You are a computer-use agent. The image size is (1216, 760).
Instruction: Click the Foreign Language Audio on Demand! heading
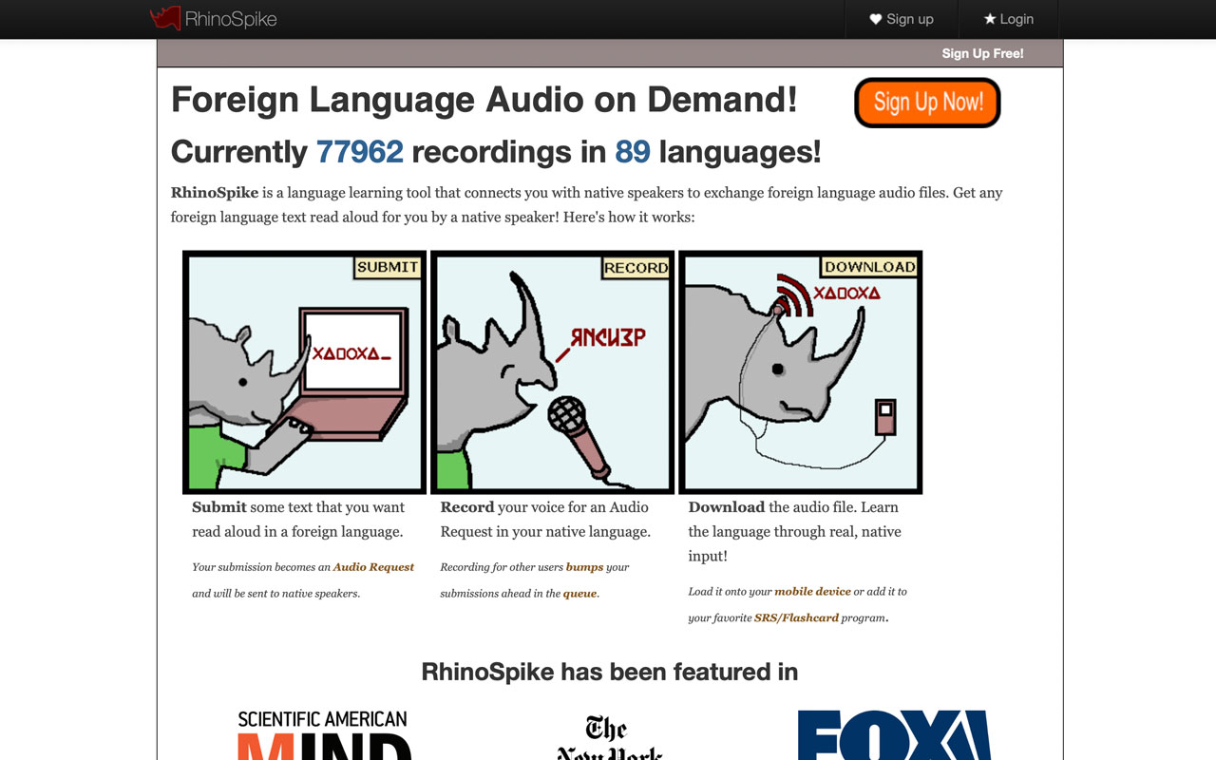(484, 99)
